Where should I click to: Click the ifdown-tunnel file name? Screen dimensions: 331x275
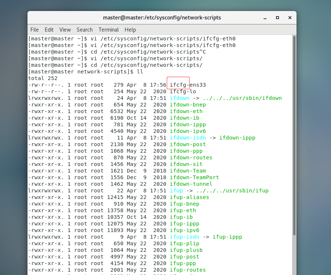[x=191, y=184]
